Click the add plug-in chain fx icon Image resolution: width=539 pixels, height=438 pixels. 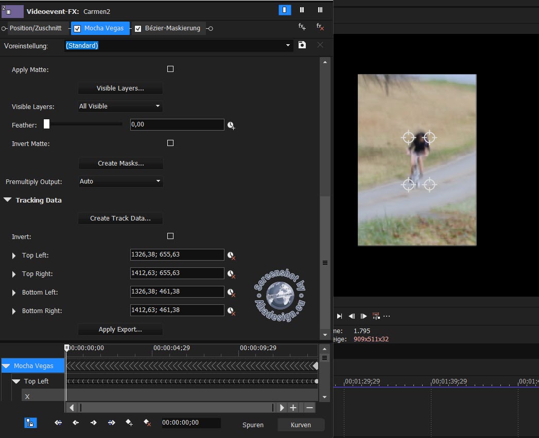[302, 27]
